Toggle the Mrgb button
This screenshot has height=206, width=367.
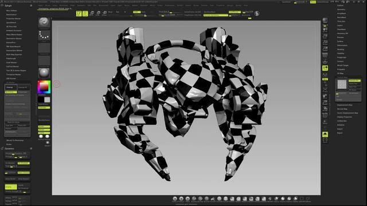coord(110,11)
